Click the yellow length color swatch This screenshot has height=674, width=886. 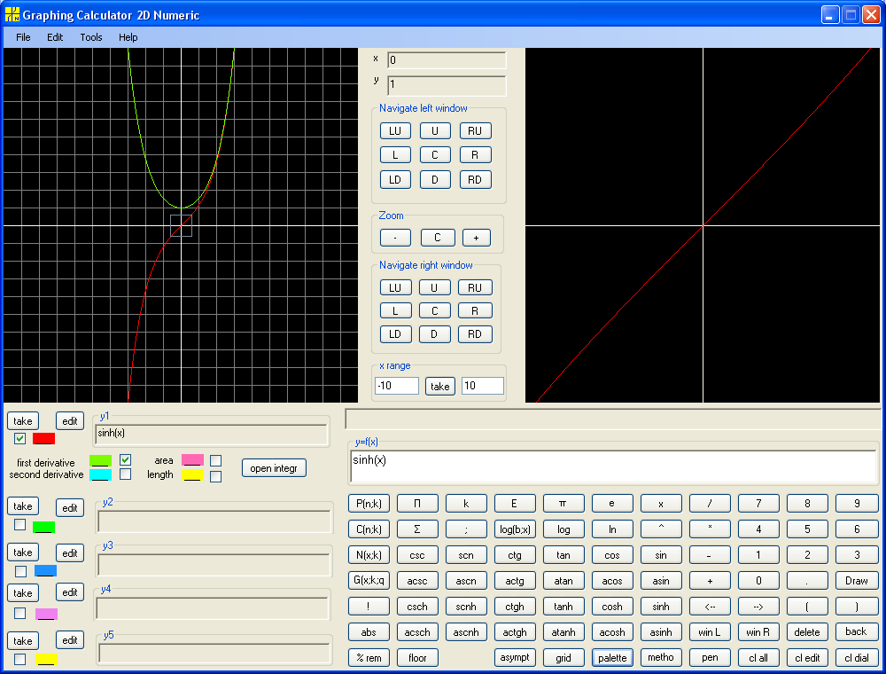click(x=192, y=475)
